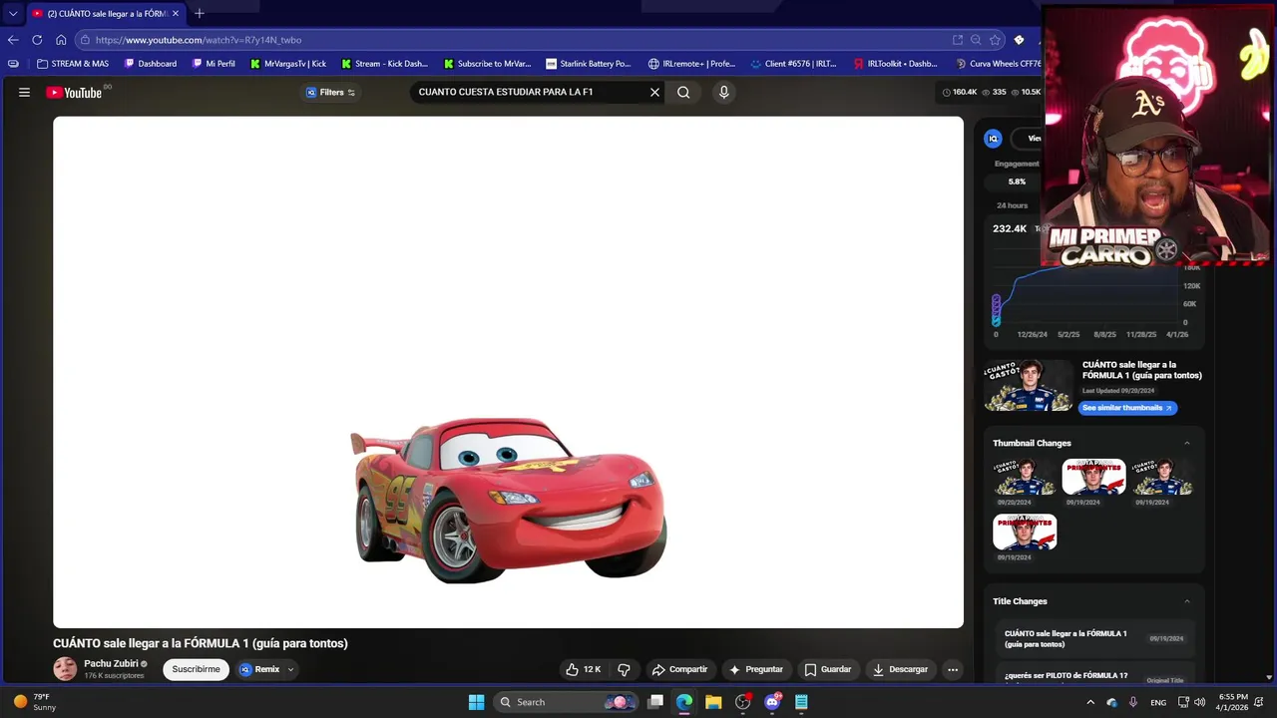1277x718 pixels.
Task: Open the Mi Perfil bookmark
Action: click(213, 64)
